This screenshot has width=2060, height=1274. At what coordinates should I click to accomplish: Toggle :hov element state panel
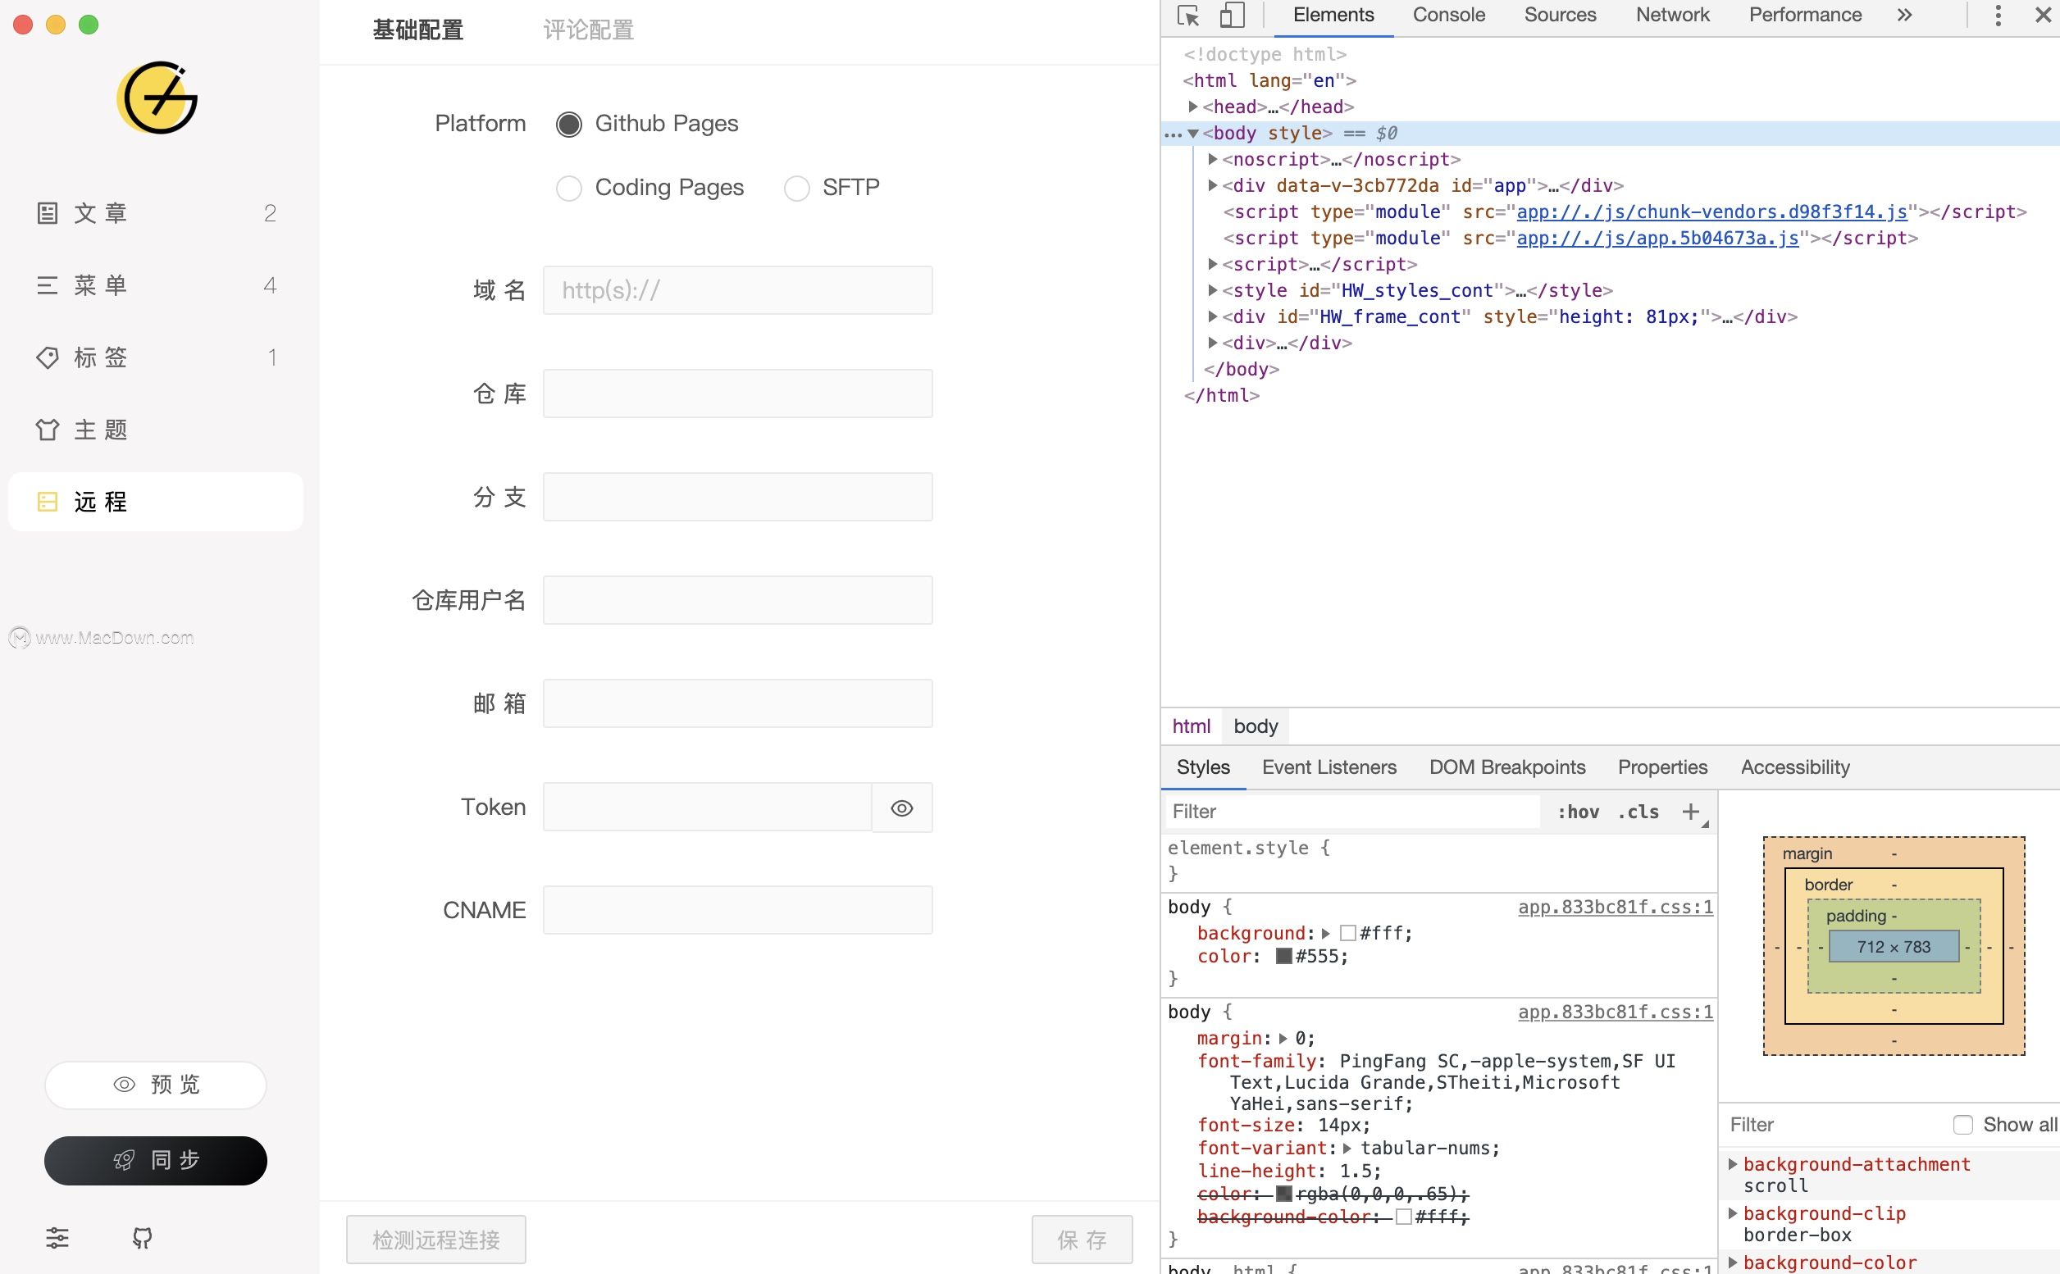[x=1578, y=812]
